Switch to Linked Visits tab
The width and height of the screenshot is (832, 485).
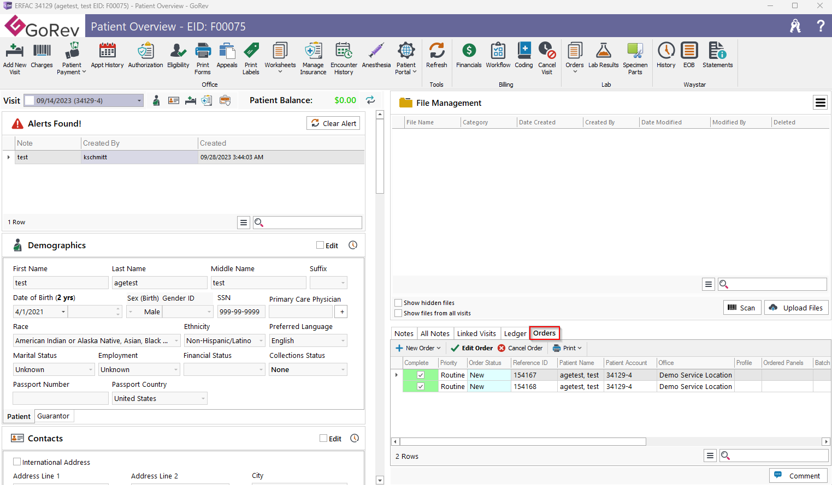(x=476, y=333)
